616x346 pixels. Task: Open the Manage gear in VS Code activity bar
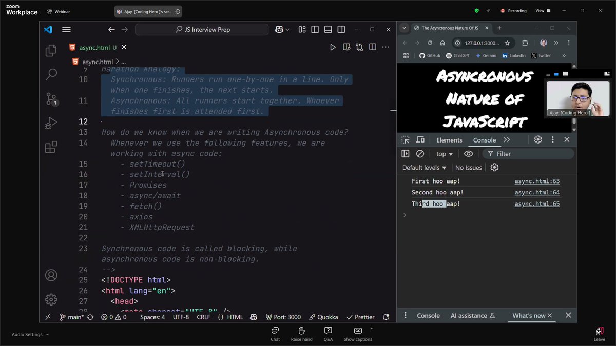51,299
